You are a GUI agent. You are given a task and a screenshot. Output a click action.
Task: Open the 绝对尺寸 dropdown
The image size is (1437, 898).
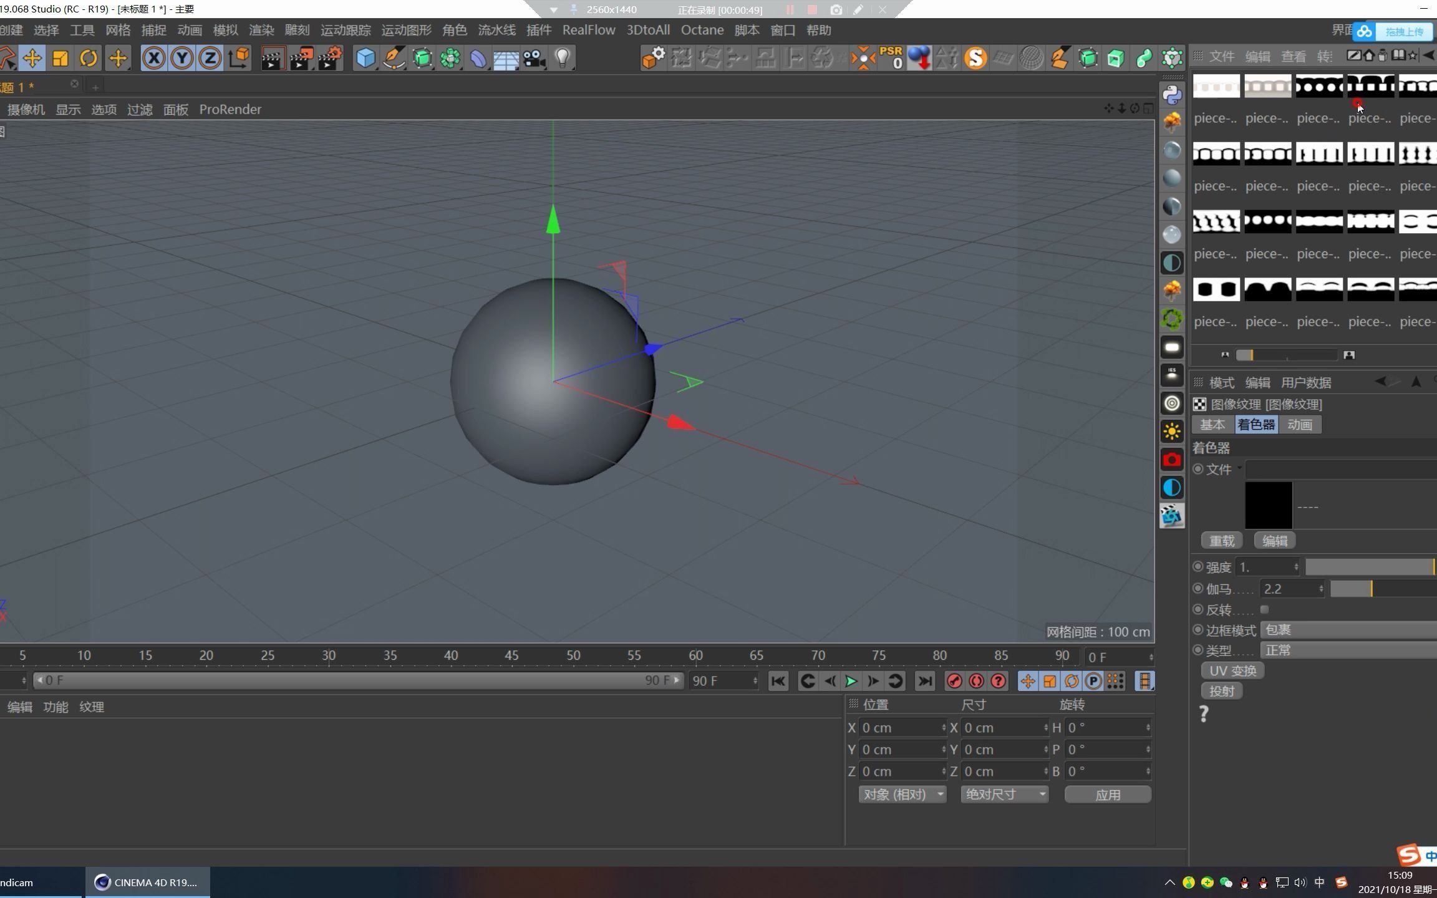[x=1004, y=794]
